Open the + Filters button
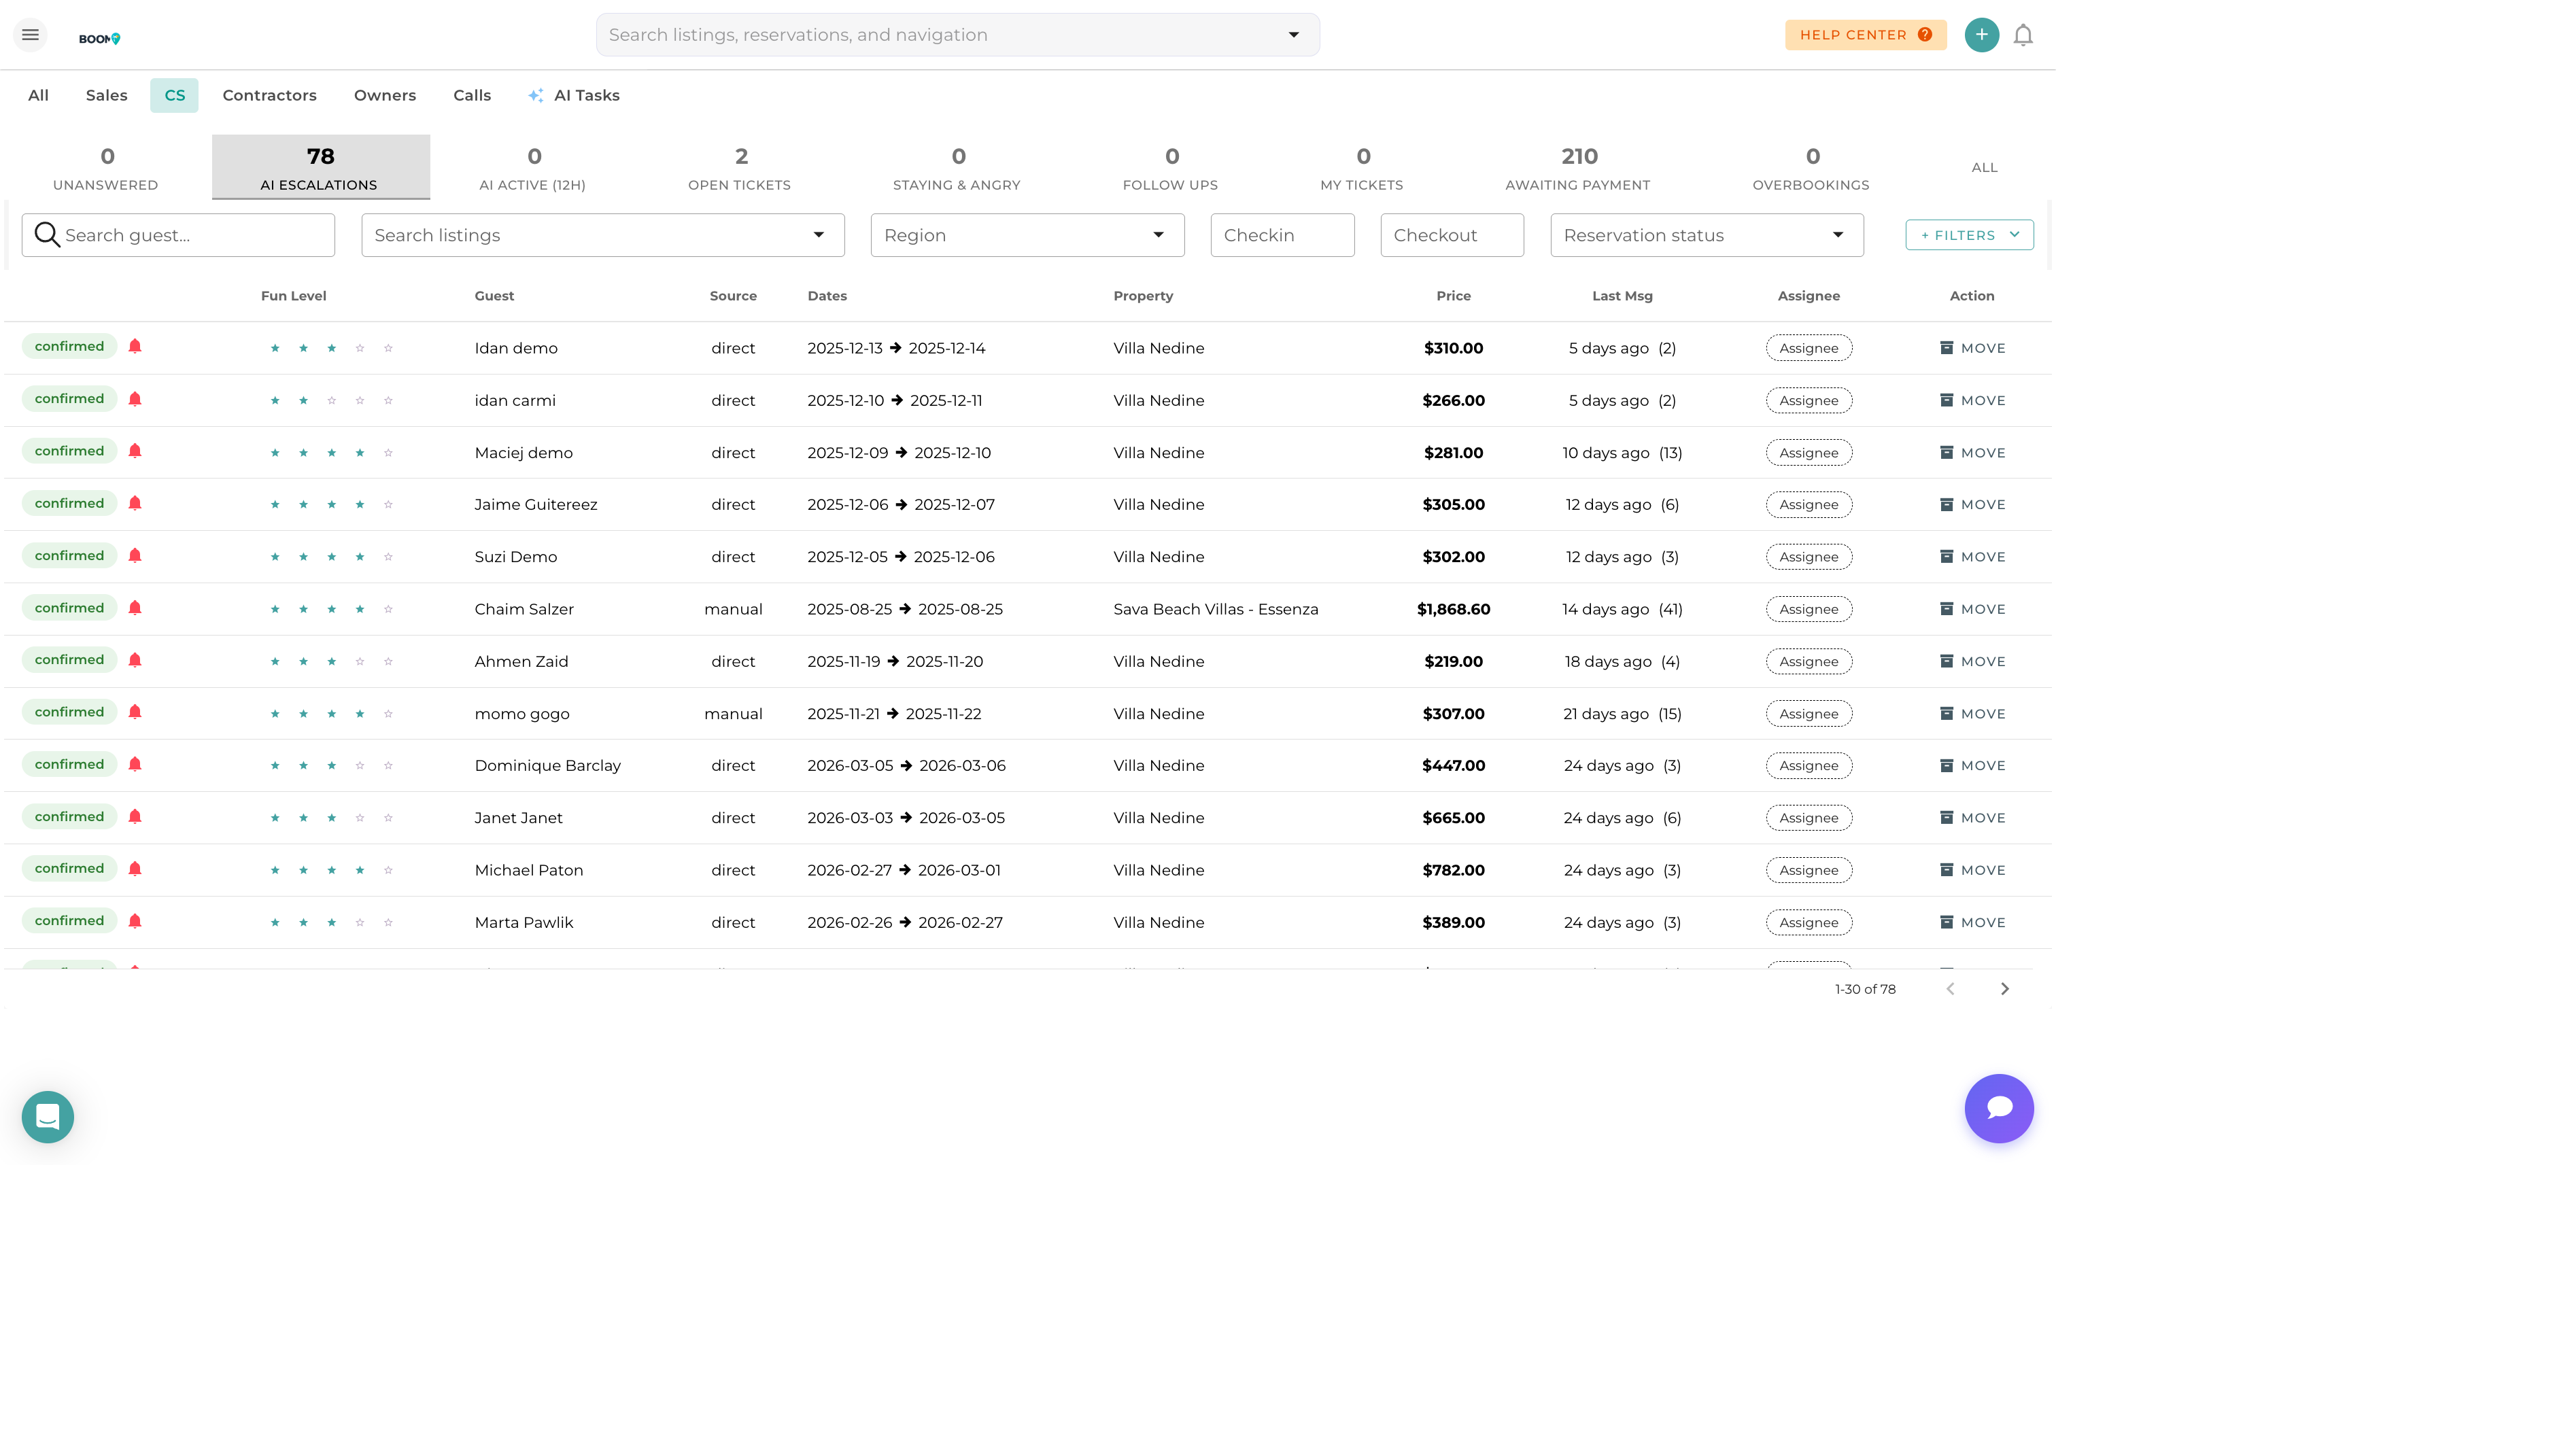2570x1456 pixels. coord(1968,235)
